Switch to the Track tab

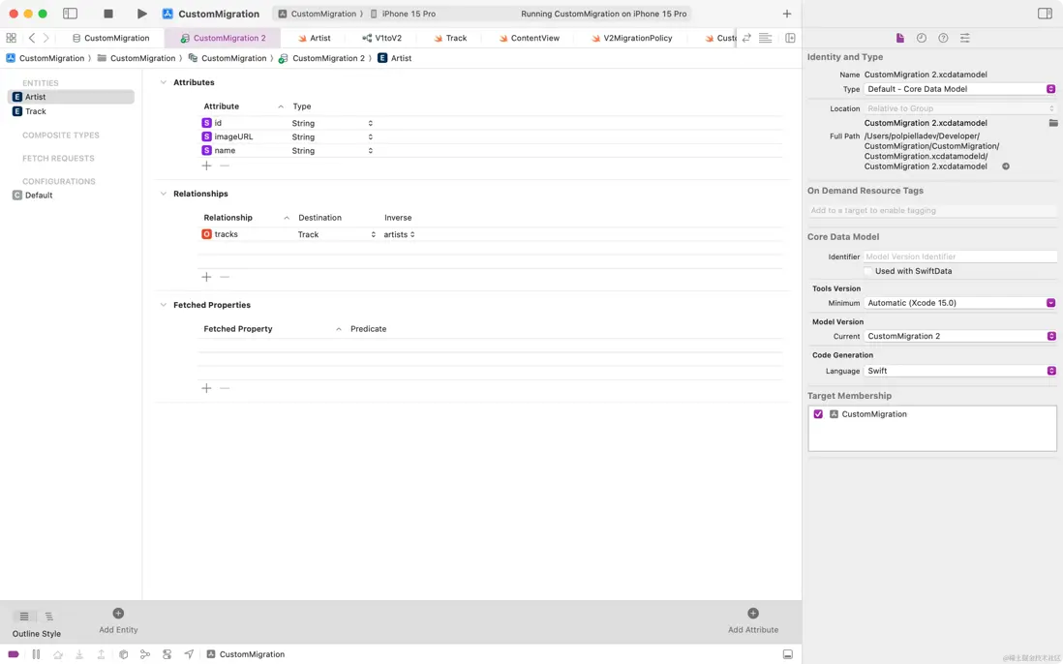click(450, 38)
